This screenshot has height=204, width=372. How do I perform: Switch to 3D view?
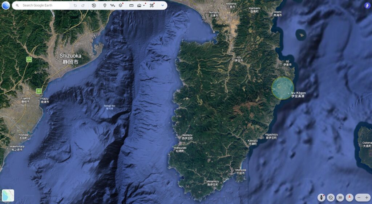pos(340,197)
